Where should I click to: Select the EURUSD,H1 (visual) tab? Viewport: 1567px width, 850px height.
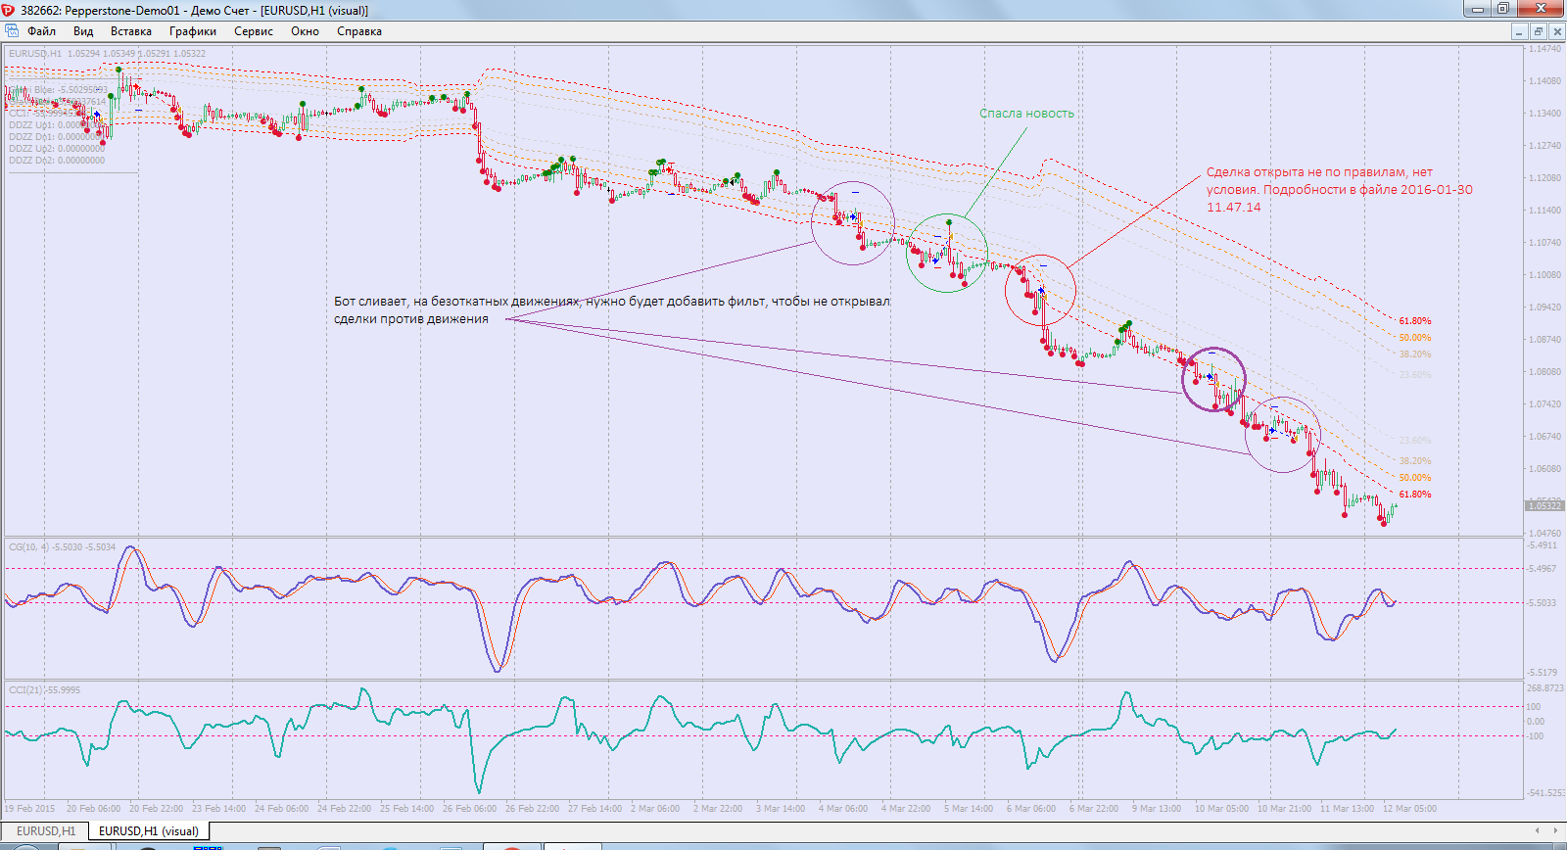149,831
